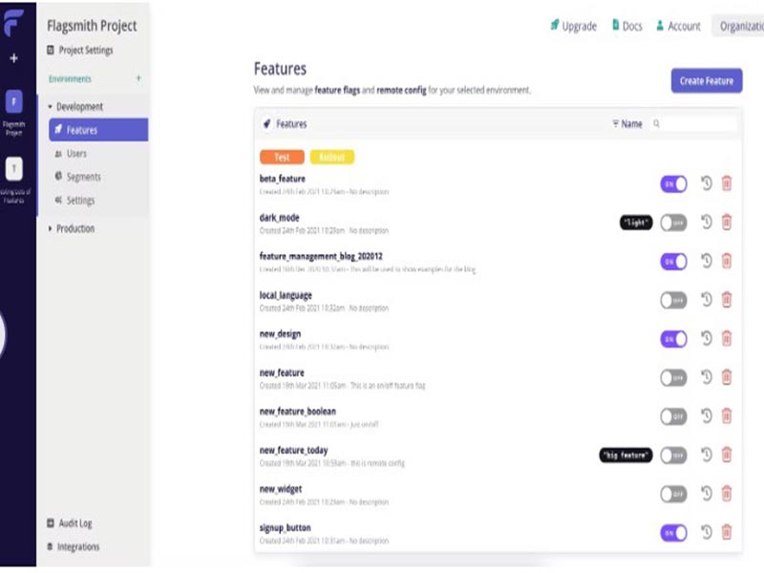Click the plus icon to add project

tap(14, 58)
